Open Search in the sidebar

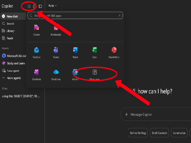coord(8,23)
